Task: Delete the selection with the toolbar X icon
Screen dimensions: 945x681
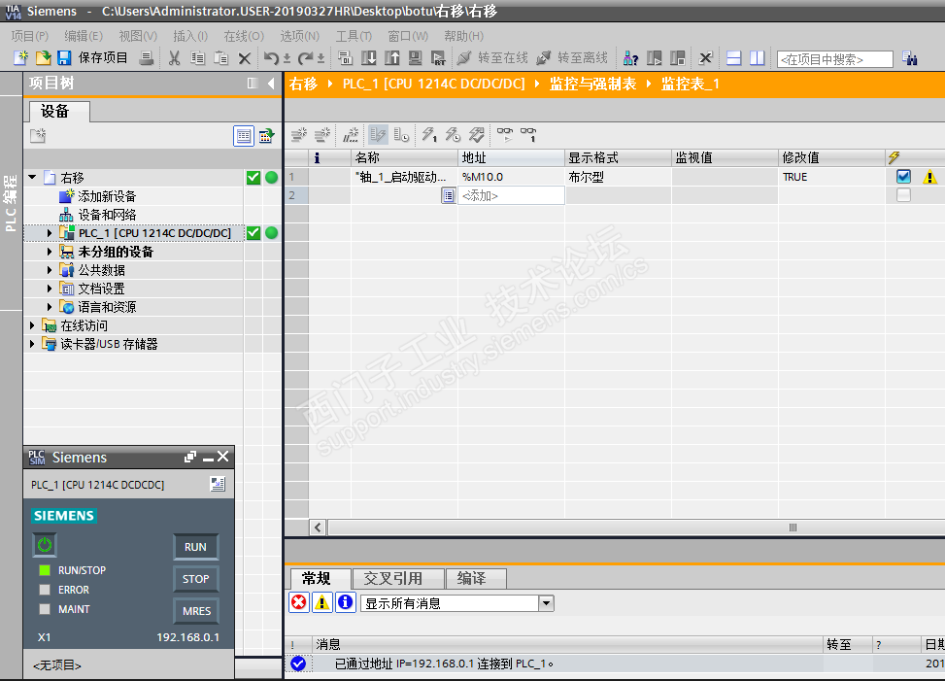Action: tap(244, 58)
